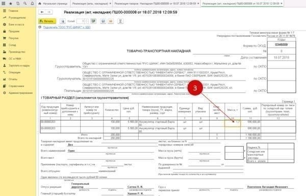Image resolution: width=306 pixels, height=196 pixels.
Task: Open Favorites with the star icon
Action: tap(11, 4)
